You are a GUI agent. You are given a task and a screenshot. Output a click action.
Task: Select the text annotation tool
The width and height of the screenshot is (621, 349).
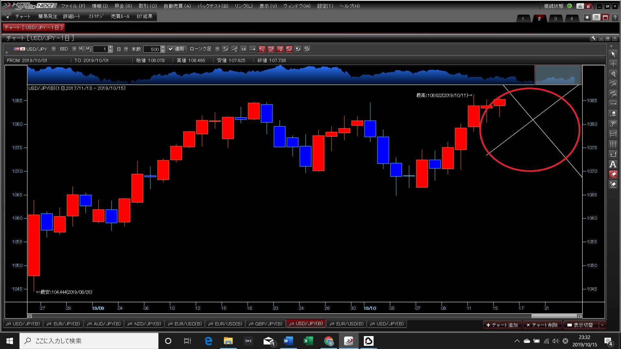(613, 164)
